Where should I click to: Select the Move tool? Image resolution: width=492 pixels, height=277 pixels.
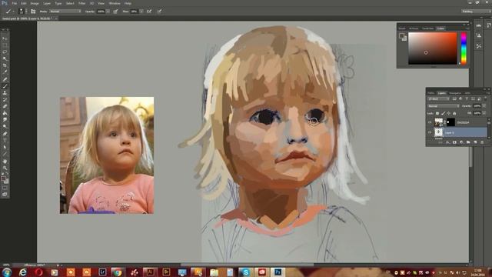point(5,38)
